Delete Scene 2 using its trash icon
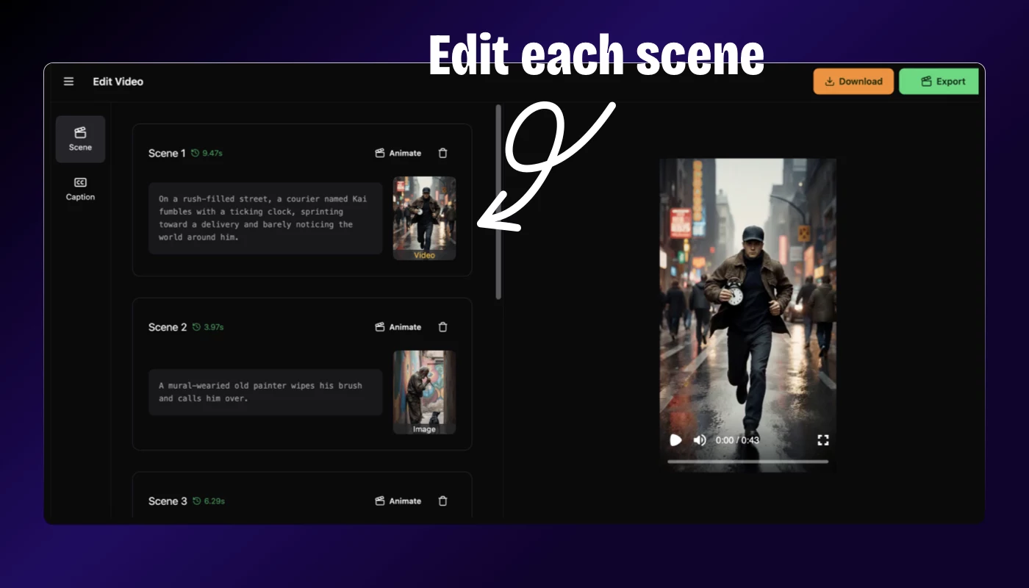 [x=442, y=327]
